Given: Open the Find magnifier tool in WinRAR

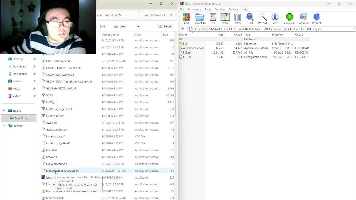Looking at the screenshot, I should coord(250,19).
